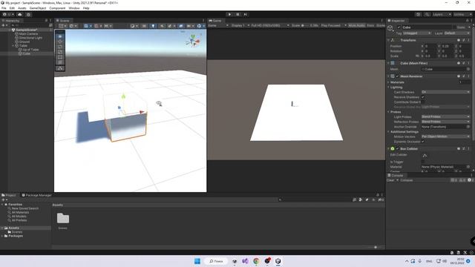Toggle Scene audio icon

tap(162, 26)
